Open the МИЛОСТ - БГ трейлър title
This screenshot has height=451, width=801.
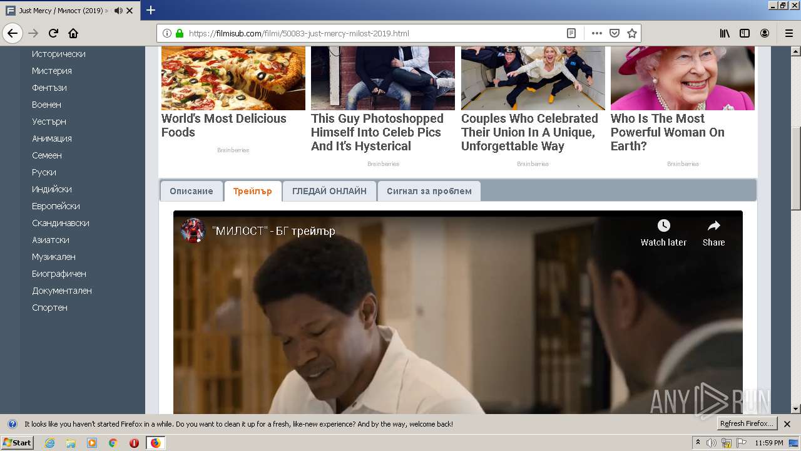(273, 231)
